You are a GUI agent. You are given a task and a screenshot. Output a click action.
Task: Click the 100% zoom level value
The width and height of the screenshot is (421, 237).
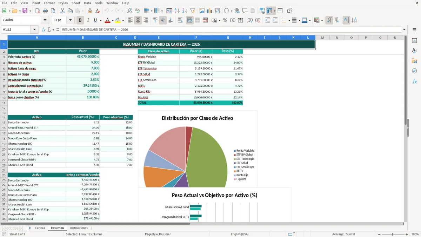pyautogui.click(x=415, y=234)
